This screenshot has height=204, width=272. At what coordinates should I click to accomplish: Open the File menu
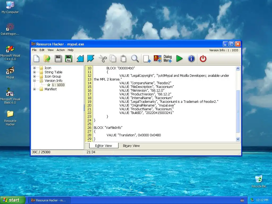click(x=34, y=50)
